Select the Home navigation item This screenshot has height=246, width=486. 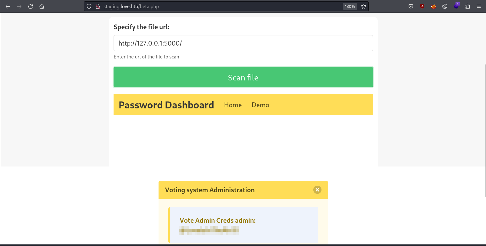pos(232,105)
